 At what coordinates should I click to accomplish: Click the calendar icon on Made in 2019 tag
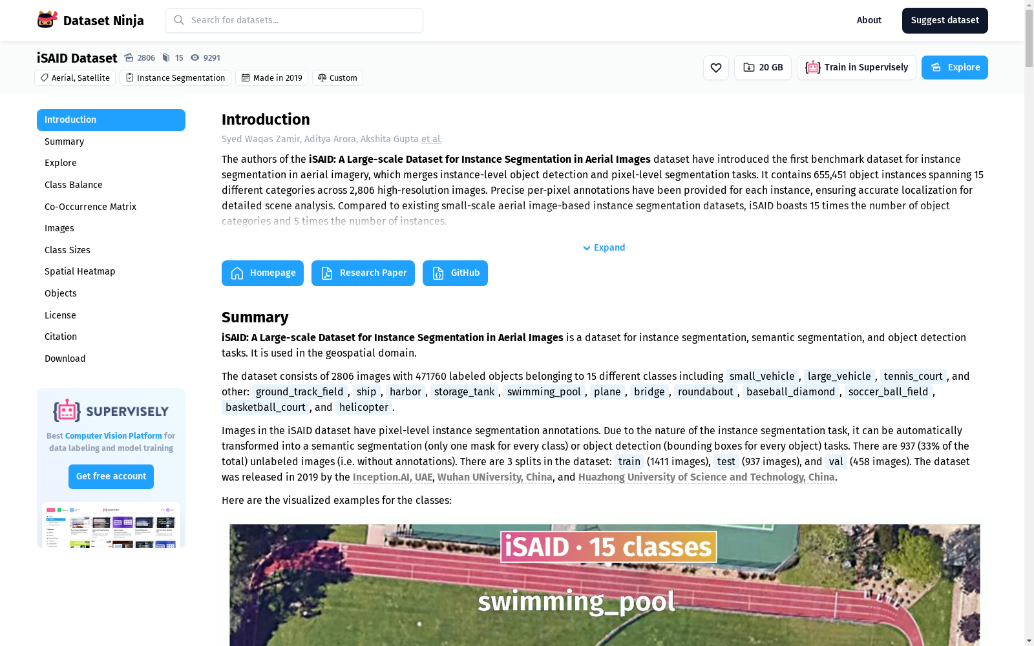coord(246,78)
